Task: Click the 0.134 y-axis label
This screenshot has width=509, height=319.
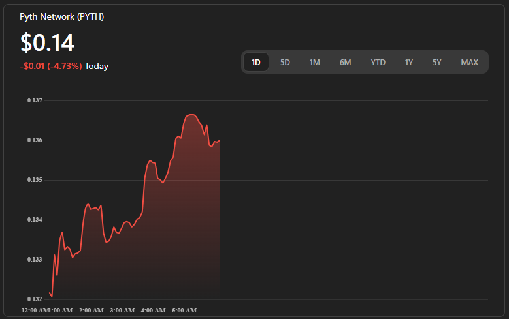Action: 35,220
